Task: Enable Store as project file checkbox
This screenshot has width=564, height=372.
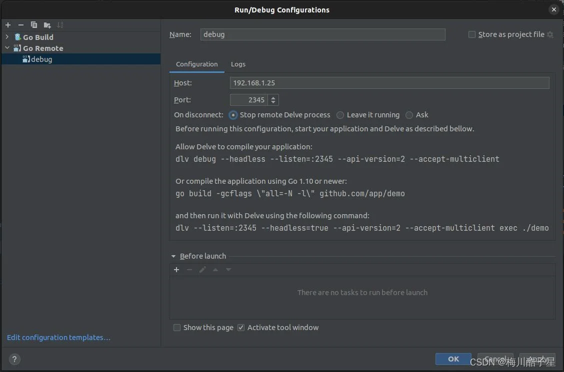Action: pos(472,34)
